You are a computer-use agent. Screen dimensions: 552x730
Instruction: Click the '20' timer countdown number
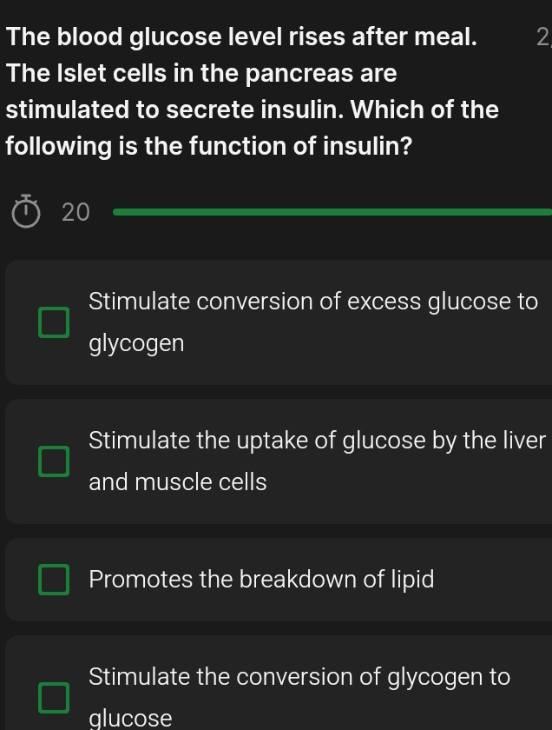click(x=75, y=211)
